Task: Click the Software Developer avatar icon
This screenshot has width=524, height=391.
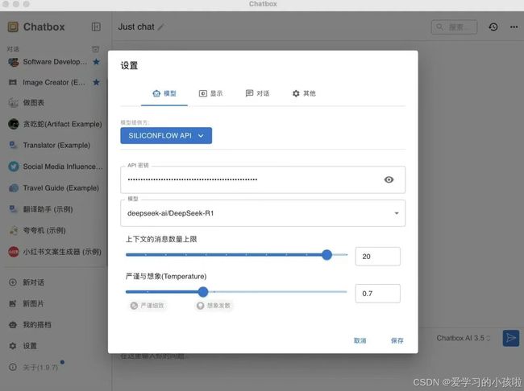Action: tap(14, 62)
